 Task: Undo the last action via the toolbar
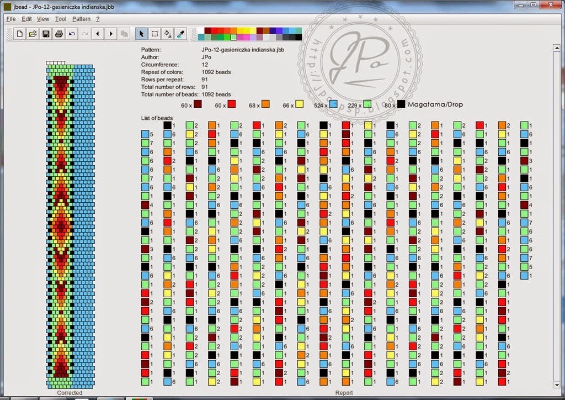point(72,34)
